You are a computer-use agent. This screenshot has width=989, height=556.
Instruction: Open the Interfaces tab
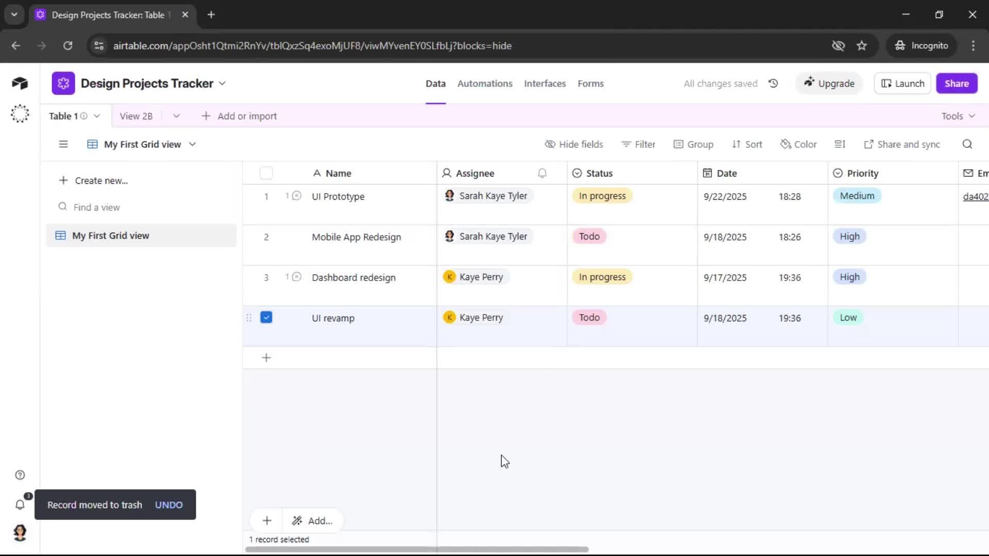[x=545, y=83]
